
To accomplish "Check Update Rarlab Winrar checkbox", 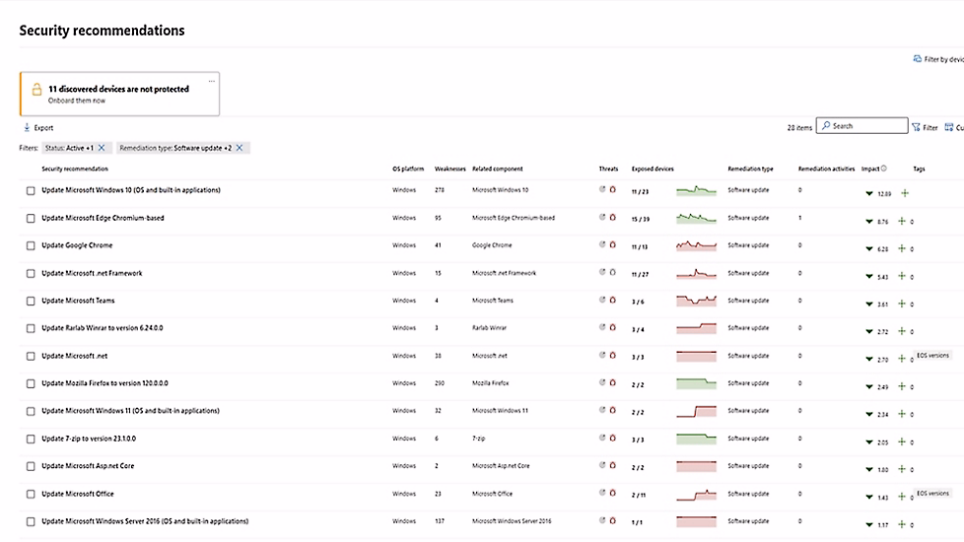I will pos(31,328).
